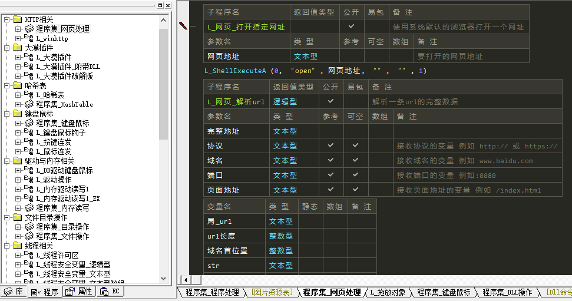Click the module icon next to L_大漠插件
Viewport: 572px width, 301px height.
point(29,57)
